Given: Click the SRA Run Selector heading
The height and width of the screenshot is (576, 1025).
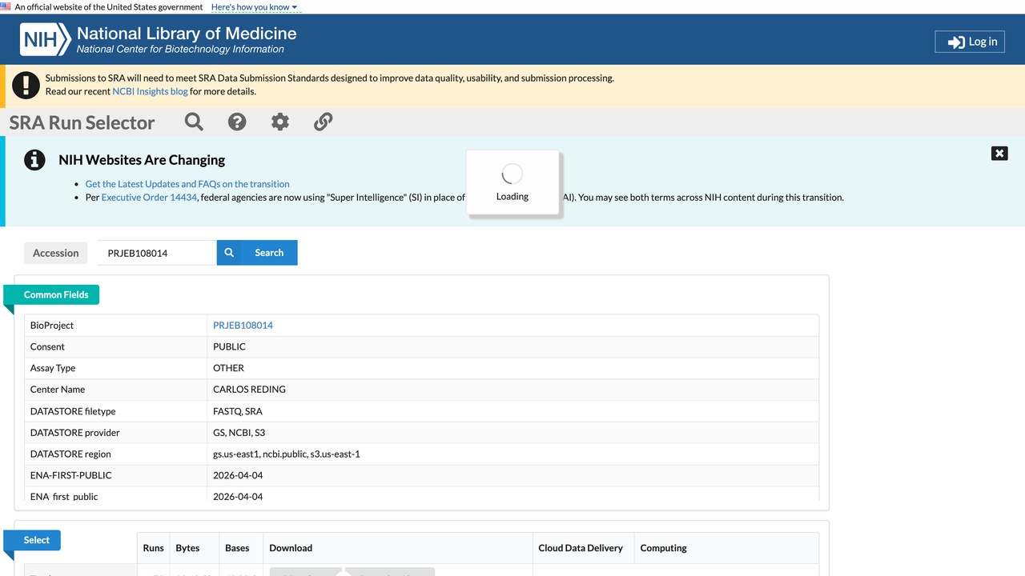Looking at the screenshot, I should coord(82,122).
